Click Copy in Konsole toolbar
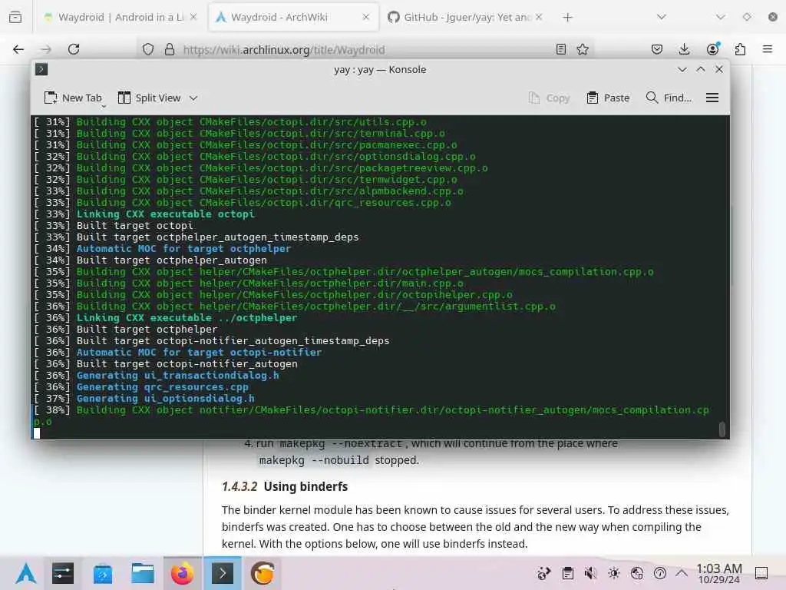 550,98
